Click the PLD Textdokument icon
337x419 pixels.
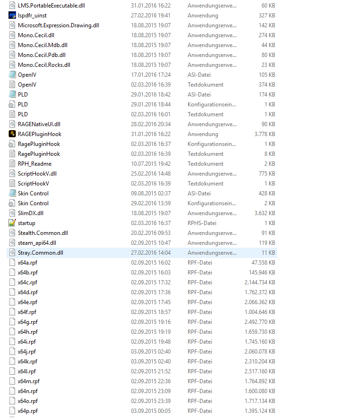point(12,114)
